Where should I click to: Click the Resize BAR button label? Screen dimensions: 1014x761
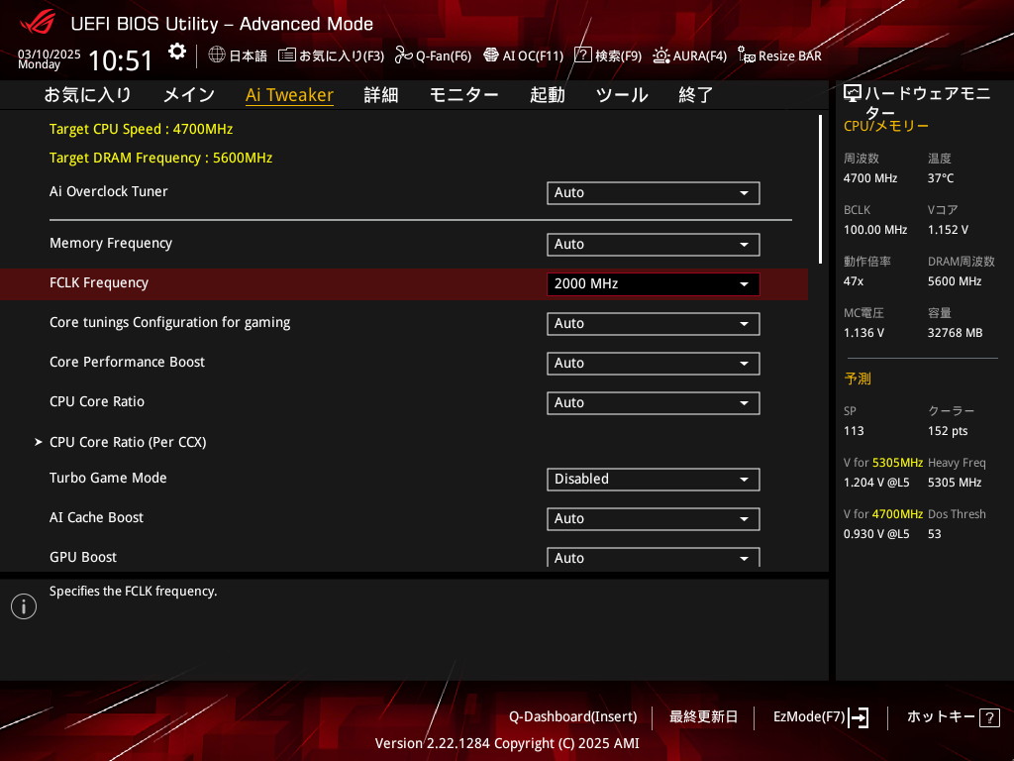coord(789,56)
